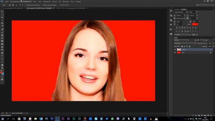Choose Add to selection in options bar

13,5
